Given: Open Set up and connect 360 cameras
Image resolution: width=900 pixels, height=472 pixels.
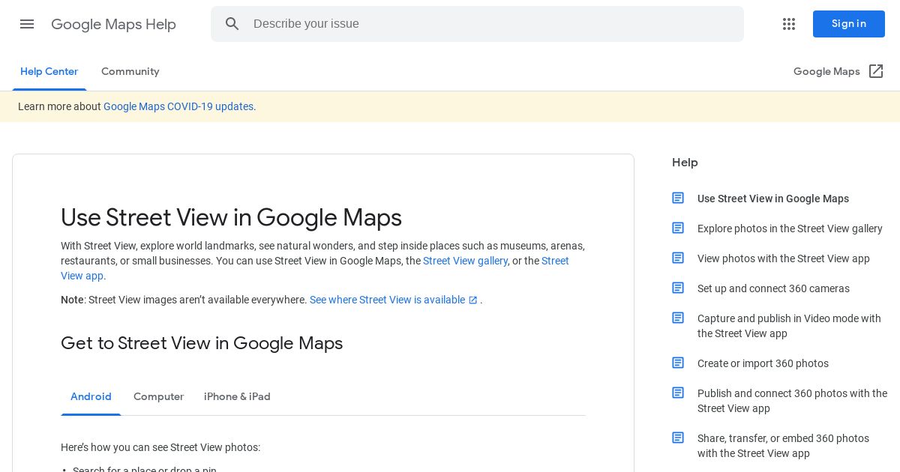Looking at the screenshot, I should tap(773, 288).
